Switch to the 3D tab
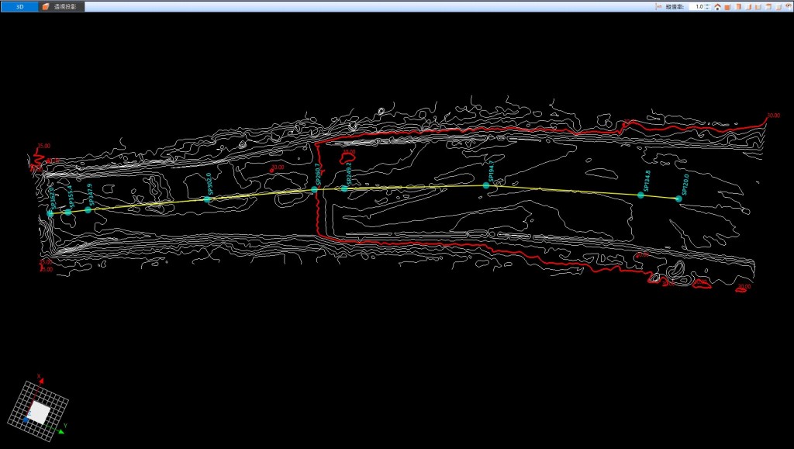The image size is (794, 449). point(19,6)
